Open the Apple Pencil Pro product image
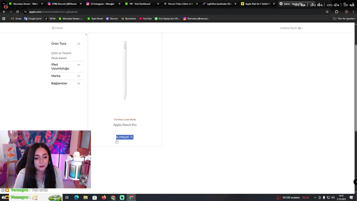Viewport: 357px width, 201px height. coord(125,71)
